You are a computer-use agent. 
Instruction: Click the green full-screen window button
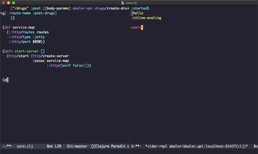[14, 3]
